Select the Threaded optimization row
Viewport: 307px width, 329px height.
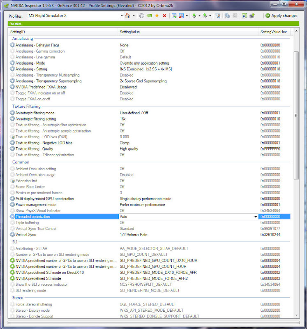coord(150,217)
